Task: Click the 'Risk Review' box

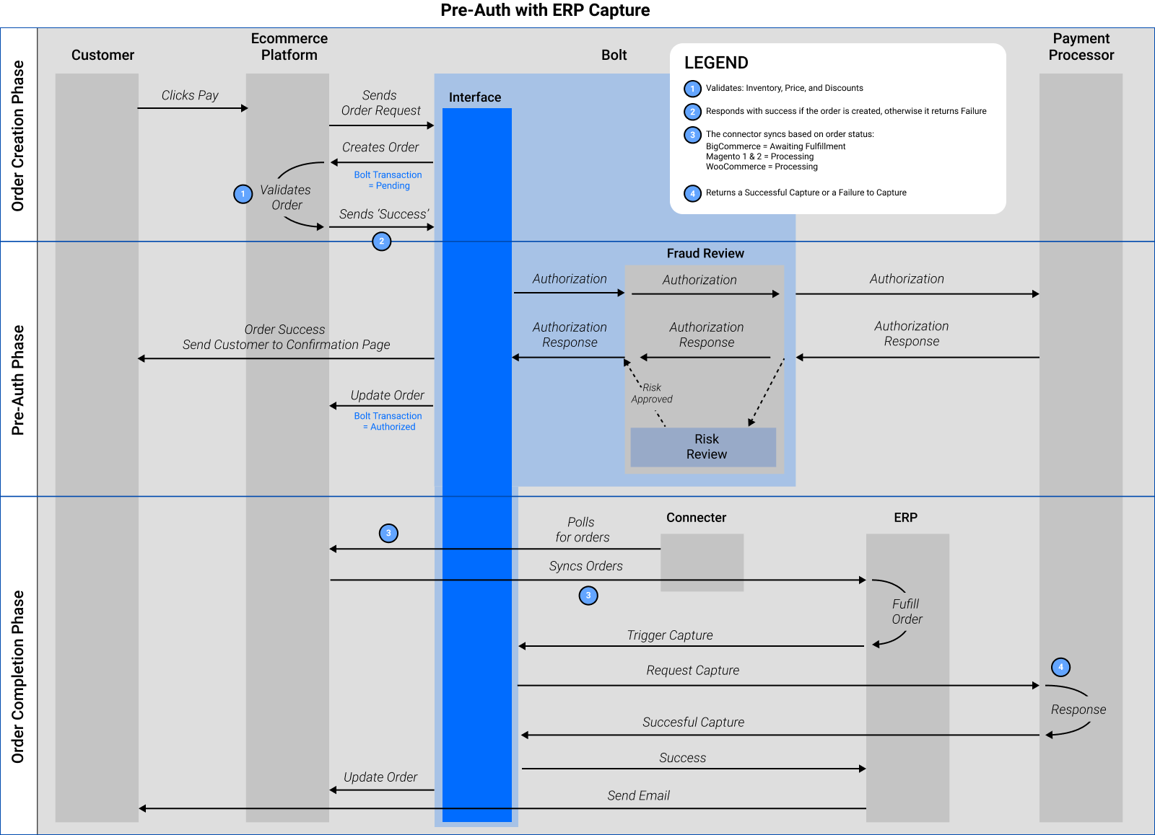Action: pos(703,447)
